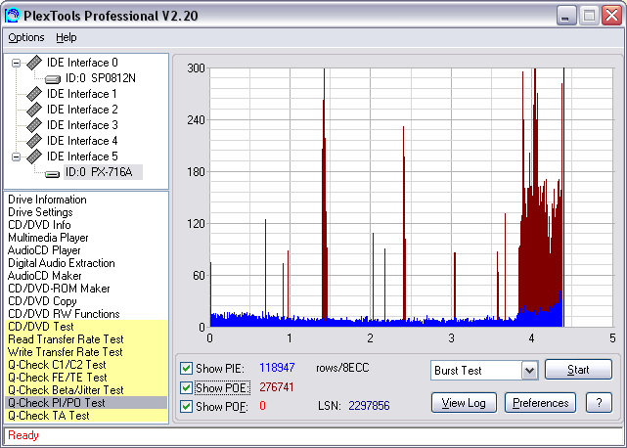Open the Burst Test dropdown

[x=529, y=371]
